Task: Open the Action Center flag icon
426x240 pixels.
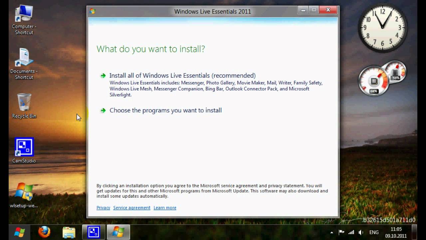Action: 341,232
